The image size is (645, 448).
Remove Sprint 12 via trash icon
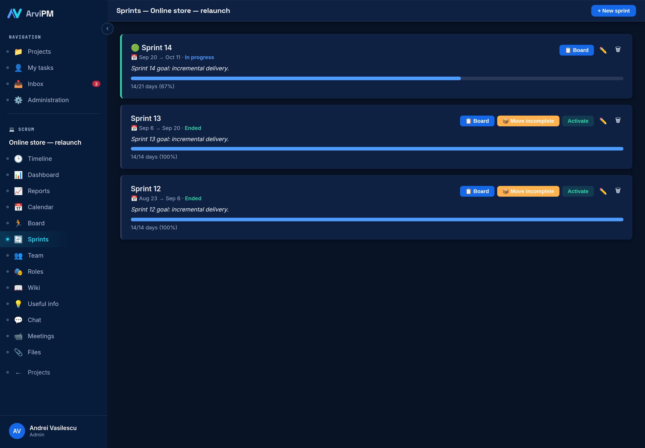point(618,191)
